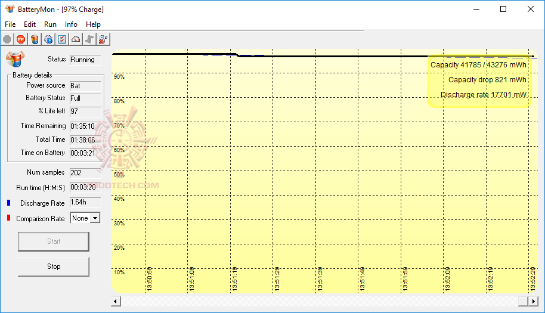Image resolution: width=545 pixels, height=313 pixels.
Task: Click the Discharge rate 17701 mW text
Action: [x=484, y=95]
